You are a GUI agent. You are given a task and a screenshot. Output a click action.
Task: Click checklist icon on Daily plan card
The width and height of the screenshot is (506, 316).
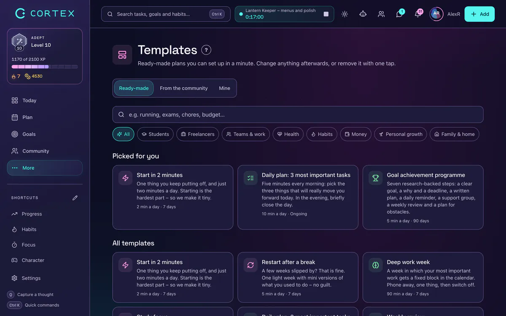coord(250,178)
